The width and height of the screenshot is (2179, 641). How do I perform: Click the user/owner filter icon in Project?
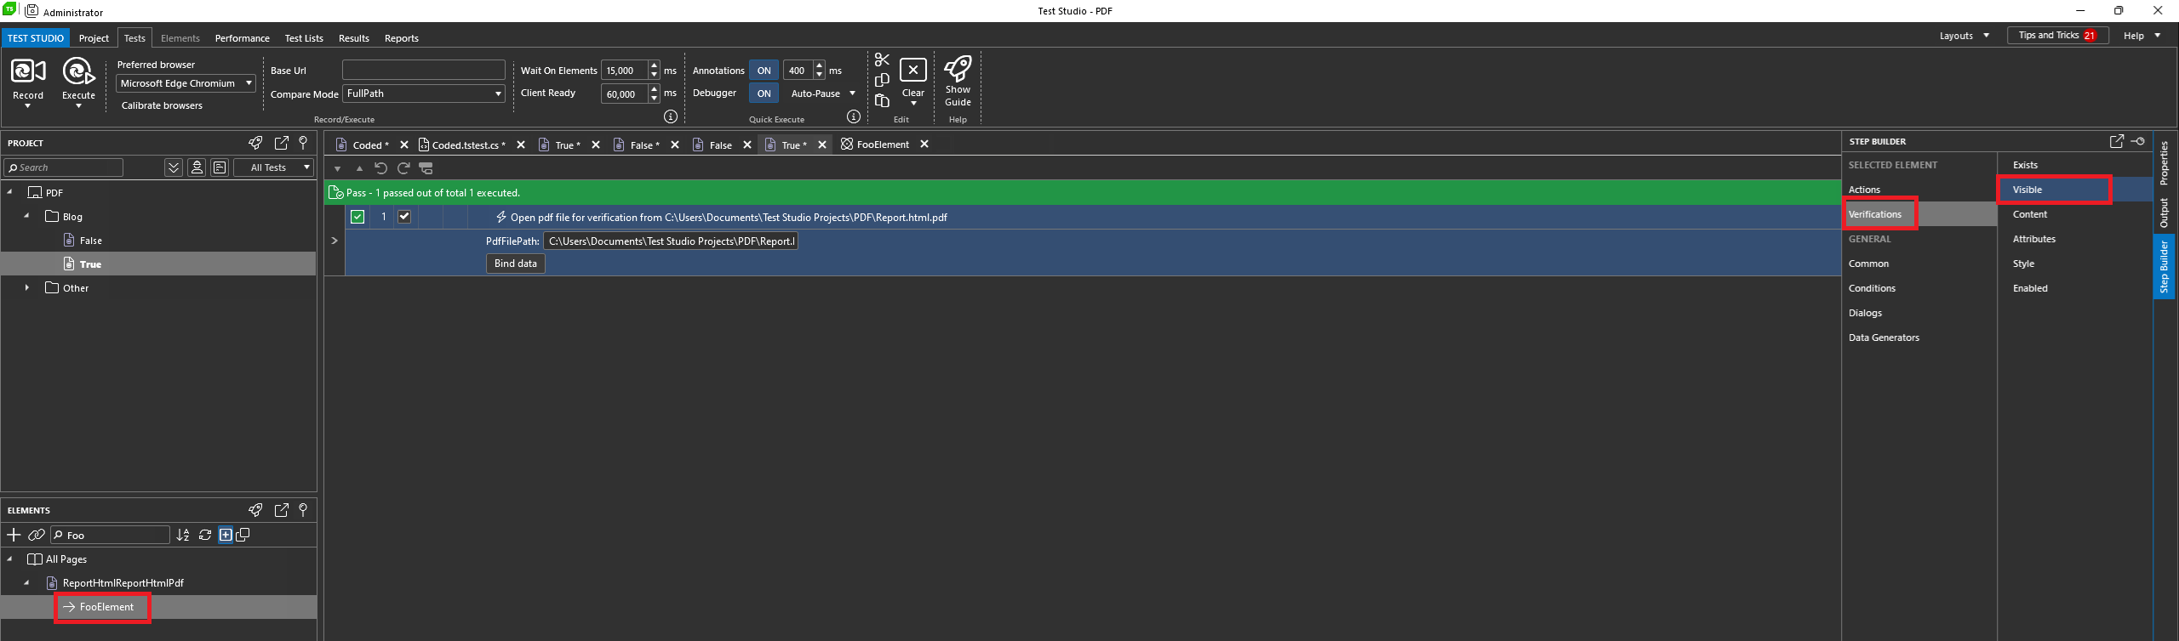197,167
